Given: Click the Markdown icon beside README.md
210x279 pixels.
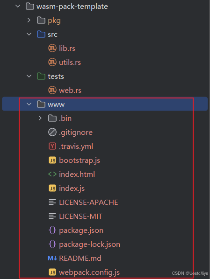Looking at the screenshot, I should (52, 258).
